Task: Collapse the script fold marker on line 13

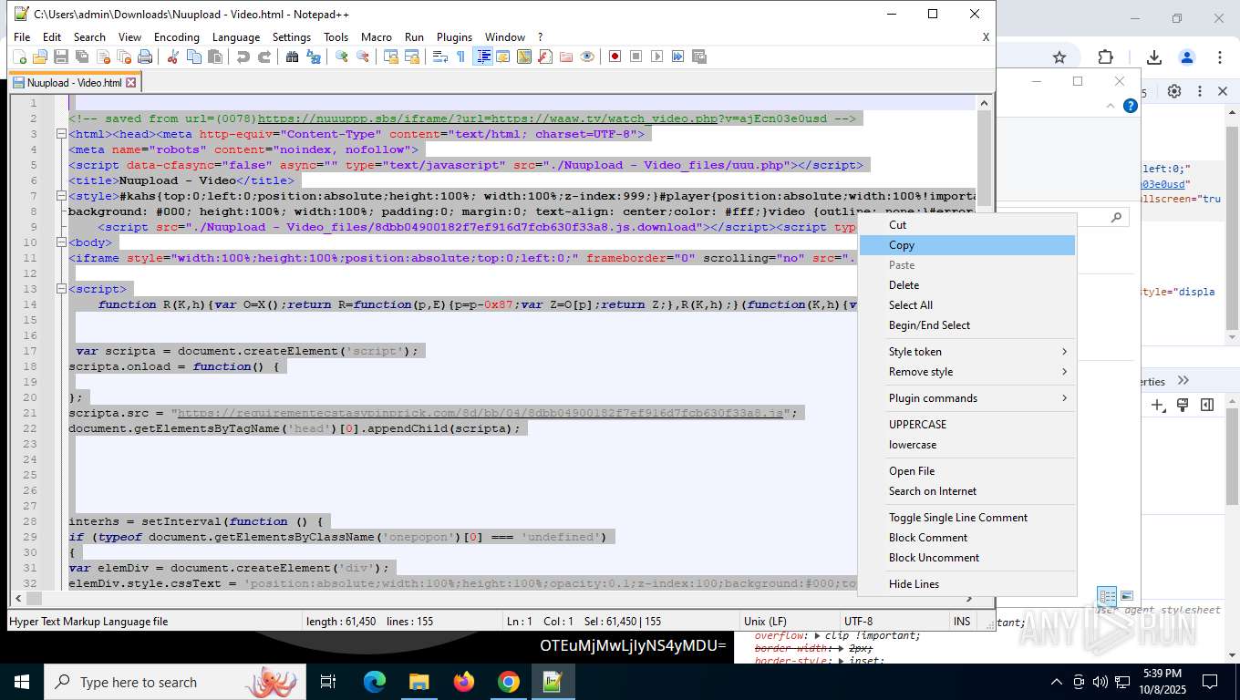Action: point(61,289)
